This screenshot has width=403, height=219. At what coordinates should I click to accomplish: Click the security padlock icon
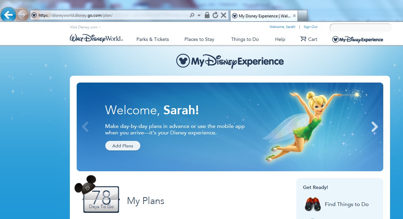[x=207, y=15]
